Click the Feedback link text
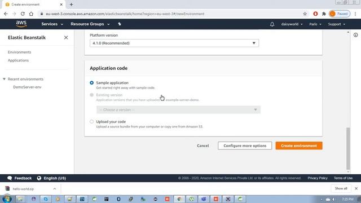 23,178
